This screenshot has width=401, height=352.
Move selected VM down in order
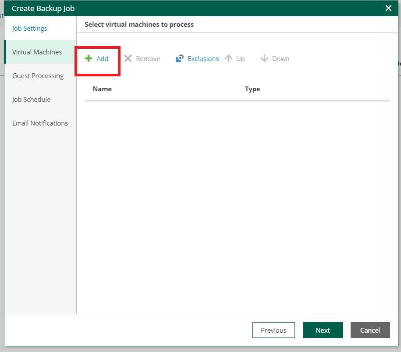click(275, 58)
